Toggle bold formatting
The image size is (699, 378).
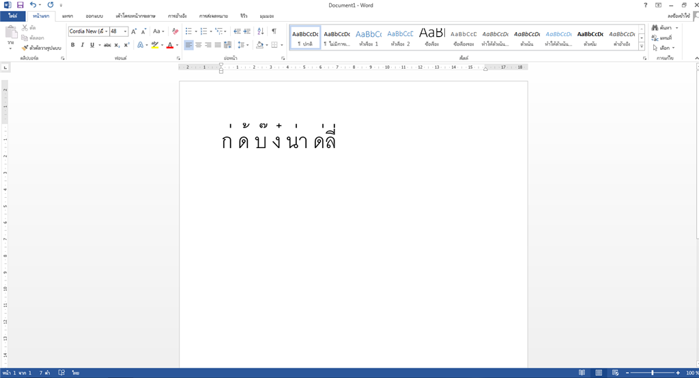tap(72, 45)
